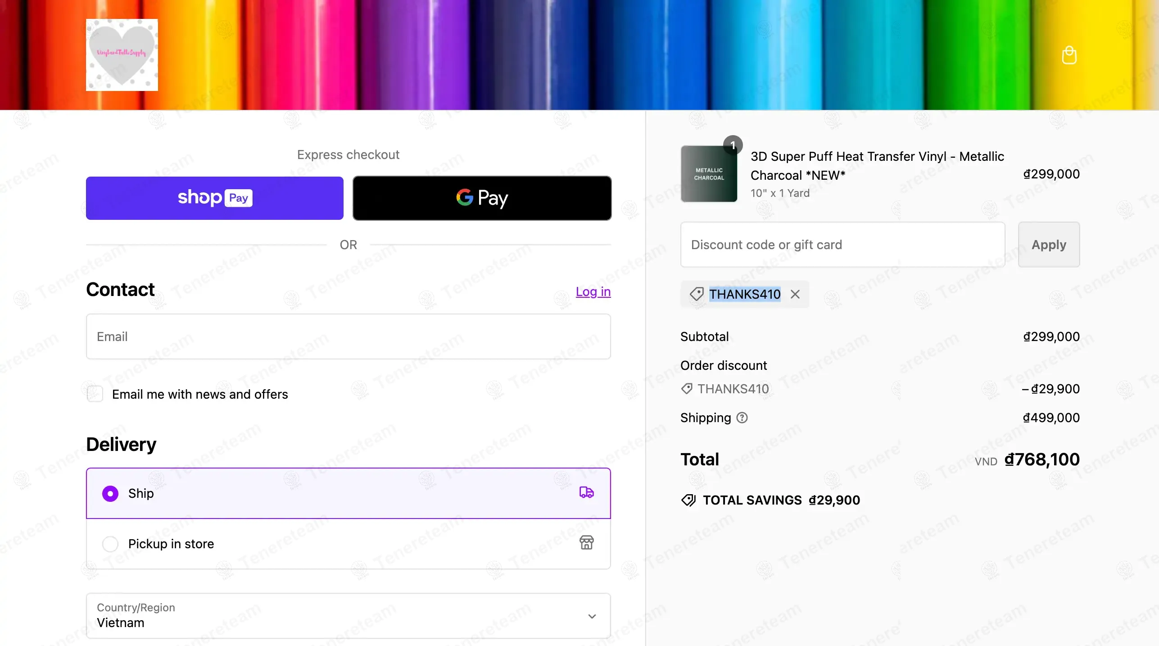
Task: Open the Log in link
Action: 593,291
